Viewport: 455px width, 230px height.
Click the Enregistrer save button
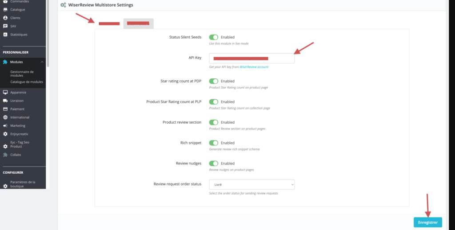(x=427, y=222)
